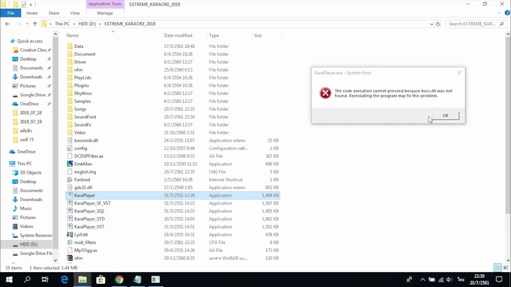
Task: Select the bassmidi.dll file
Action: pyautogui.click(x=86, y=140)
